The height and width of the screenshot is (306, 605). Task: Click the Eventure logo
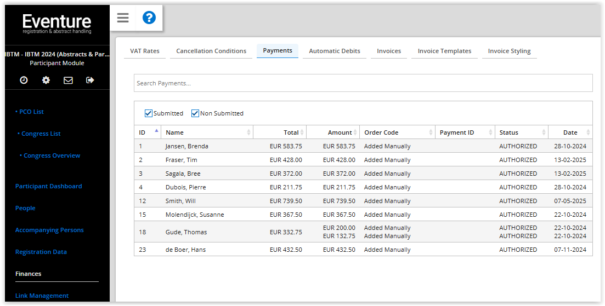pyautogui.click(x=57, y=24)
